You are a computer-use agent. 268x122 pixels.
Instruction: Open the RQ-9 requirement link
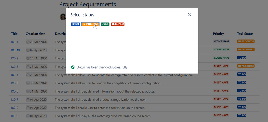[15, 116]
